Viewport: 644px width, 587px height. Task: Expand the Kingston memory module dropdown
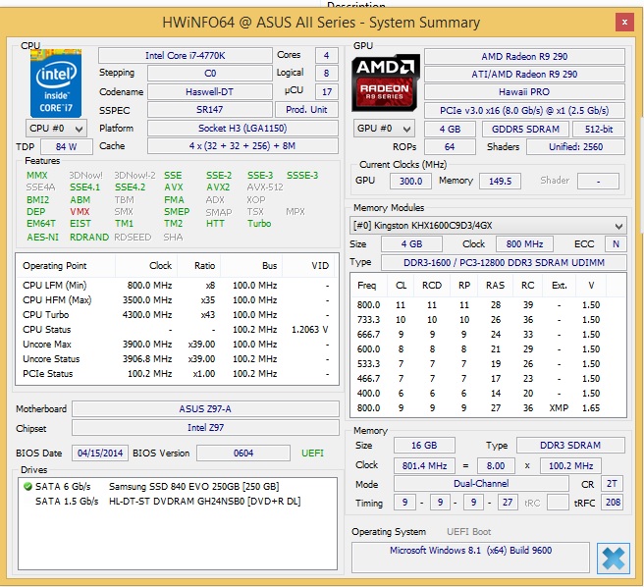[488, 226]
